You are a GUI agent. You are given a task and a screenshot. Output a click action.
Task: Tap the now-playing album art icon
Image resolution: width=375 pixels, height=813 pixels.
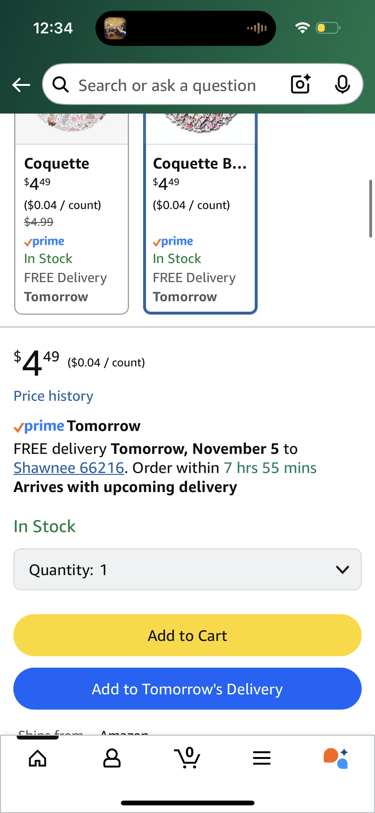pos(115,28)
